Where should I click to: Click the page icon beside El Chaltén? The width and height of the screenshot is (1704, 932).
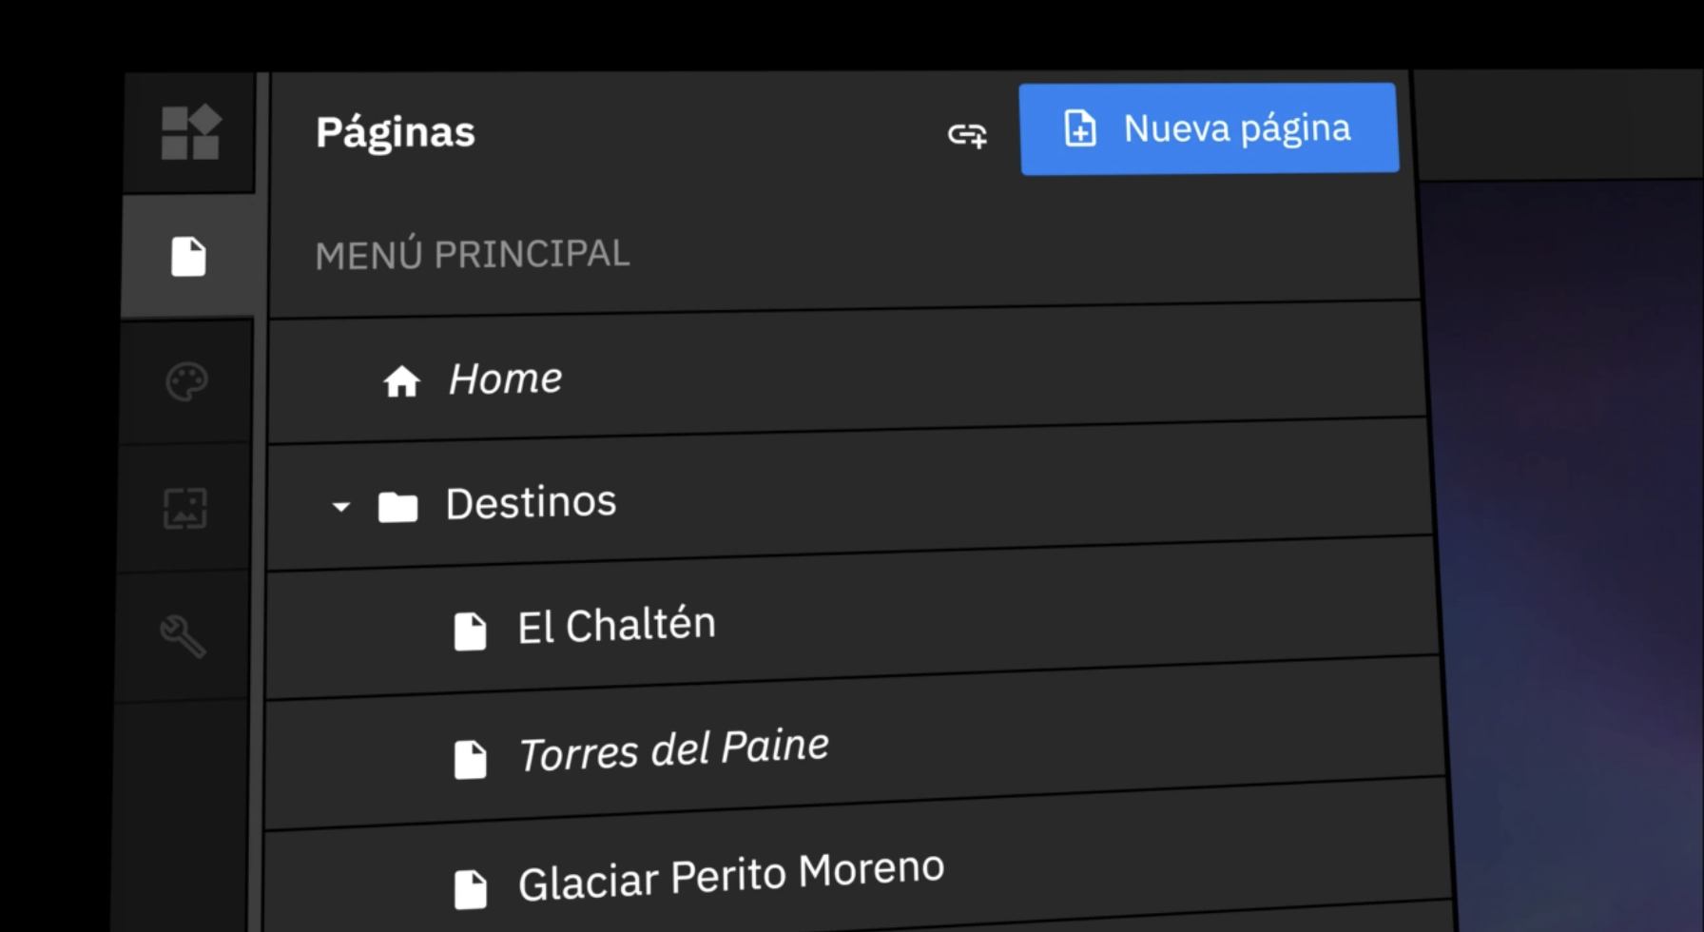[x=471, y=630]
